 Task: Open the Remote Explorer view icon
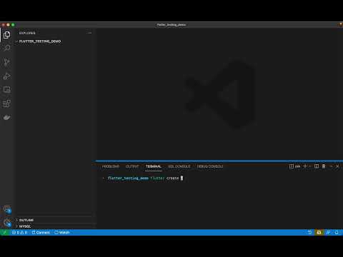point(6,90)
